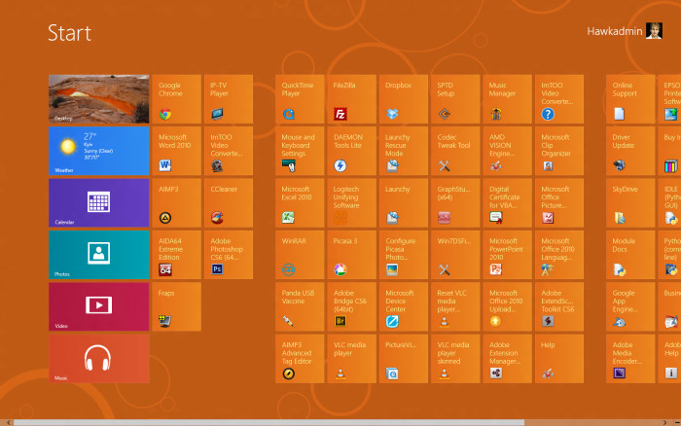Image resolution: width=681 pixels, height=426 pixels.
Task: Open Microsoft Office 2010 Language tile
Action: point(559,255)
